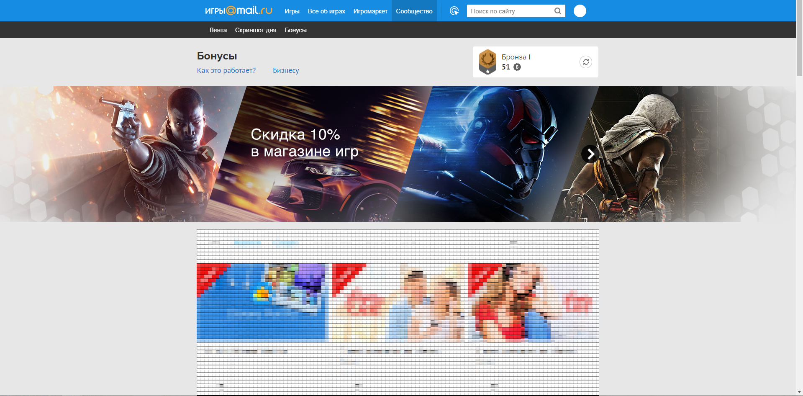
Task: Select the Бонусы tab in the subnavigation
Action: point(296,30)
